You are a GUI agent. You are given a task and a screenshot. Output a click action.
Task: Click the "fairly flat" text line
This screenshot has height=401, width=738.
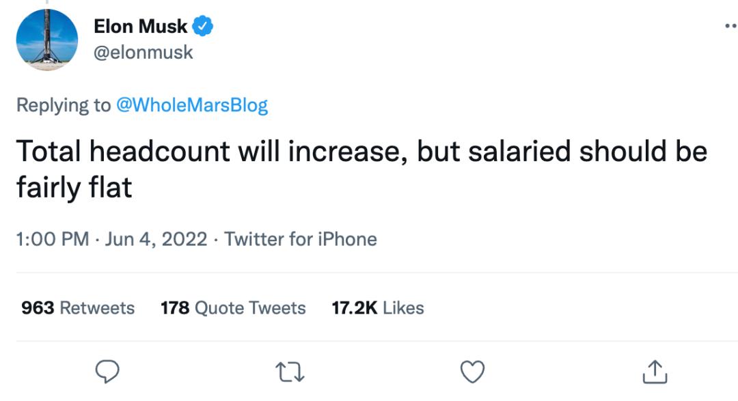click(74, 186)
